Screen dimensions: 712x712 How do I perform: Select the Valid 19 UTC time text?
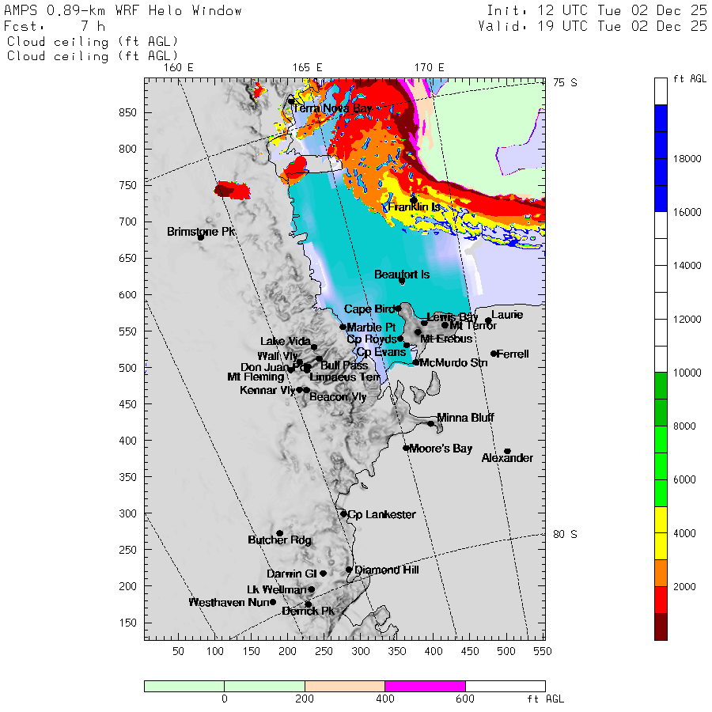(x=593, y=26)
